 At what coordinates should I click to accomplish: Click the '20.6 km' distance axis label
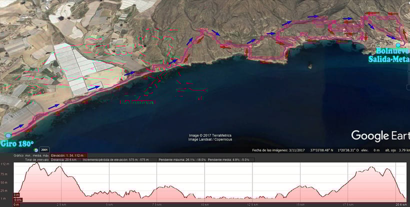click(x=401, y=204)
